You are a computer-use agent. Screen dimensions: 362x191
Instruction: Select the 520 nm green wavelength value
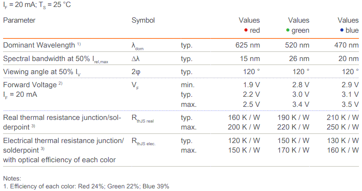point(298,45)
